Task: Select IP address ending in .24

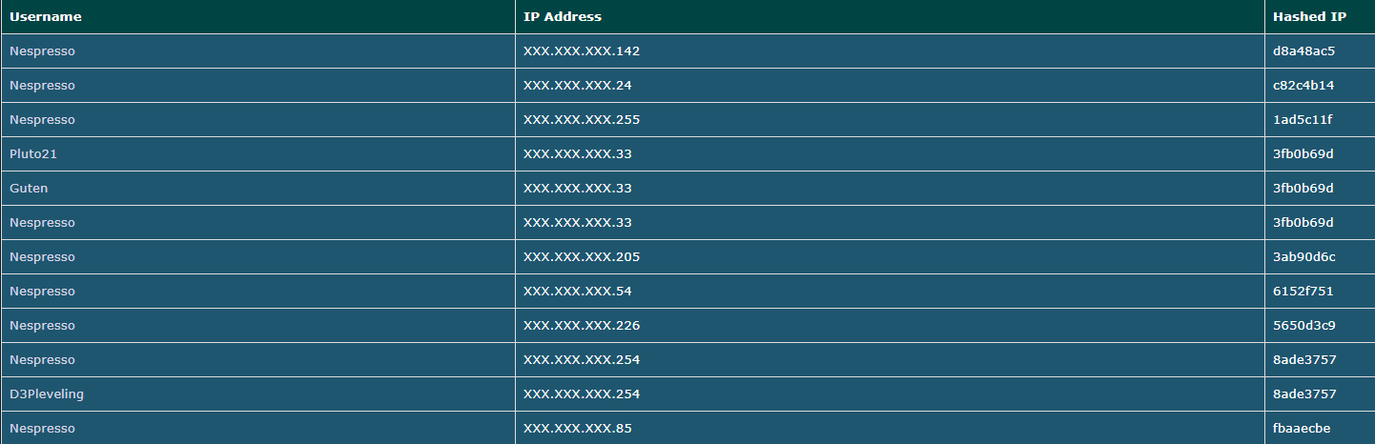Action: click(578, 86)
